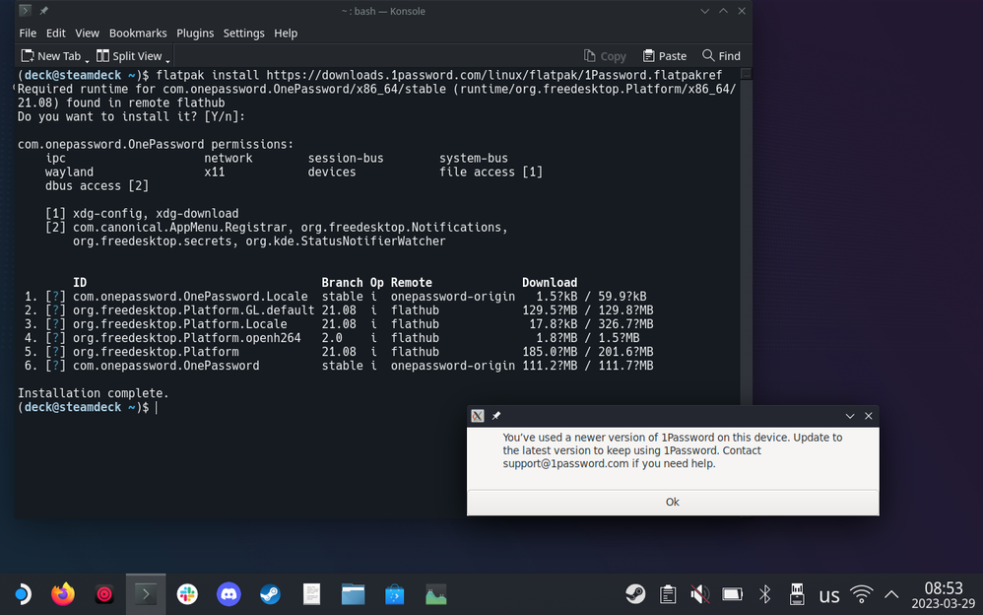Screen dimensions: 983x615
Task: Click the Steam taskbar launcher icon
Action: click(x=270, y=594)
